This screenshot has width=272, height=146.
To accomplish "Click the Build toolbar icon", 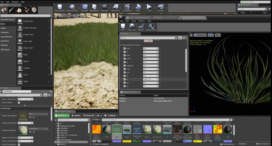I will click(x=138, y=8).
